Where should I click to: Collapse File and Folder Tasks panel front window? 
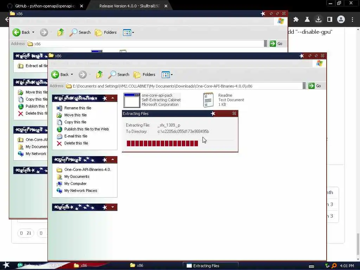(x=113, y=98)
